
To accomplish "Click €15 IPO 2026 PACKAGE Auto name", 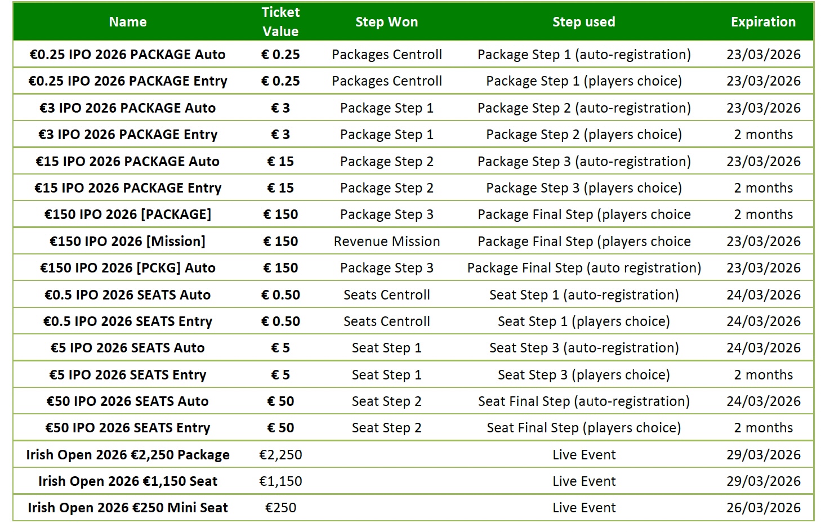I will (128, 162).
